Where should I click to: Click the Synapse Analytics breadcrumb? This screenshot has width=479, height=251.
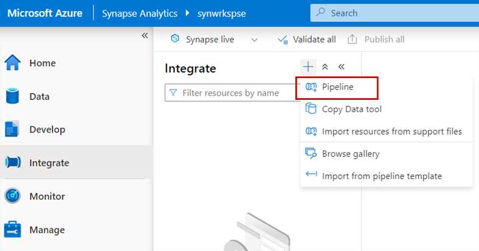coord(140,13)
